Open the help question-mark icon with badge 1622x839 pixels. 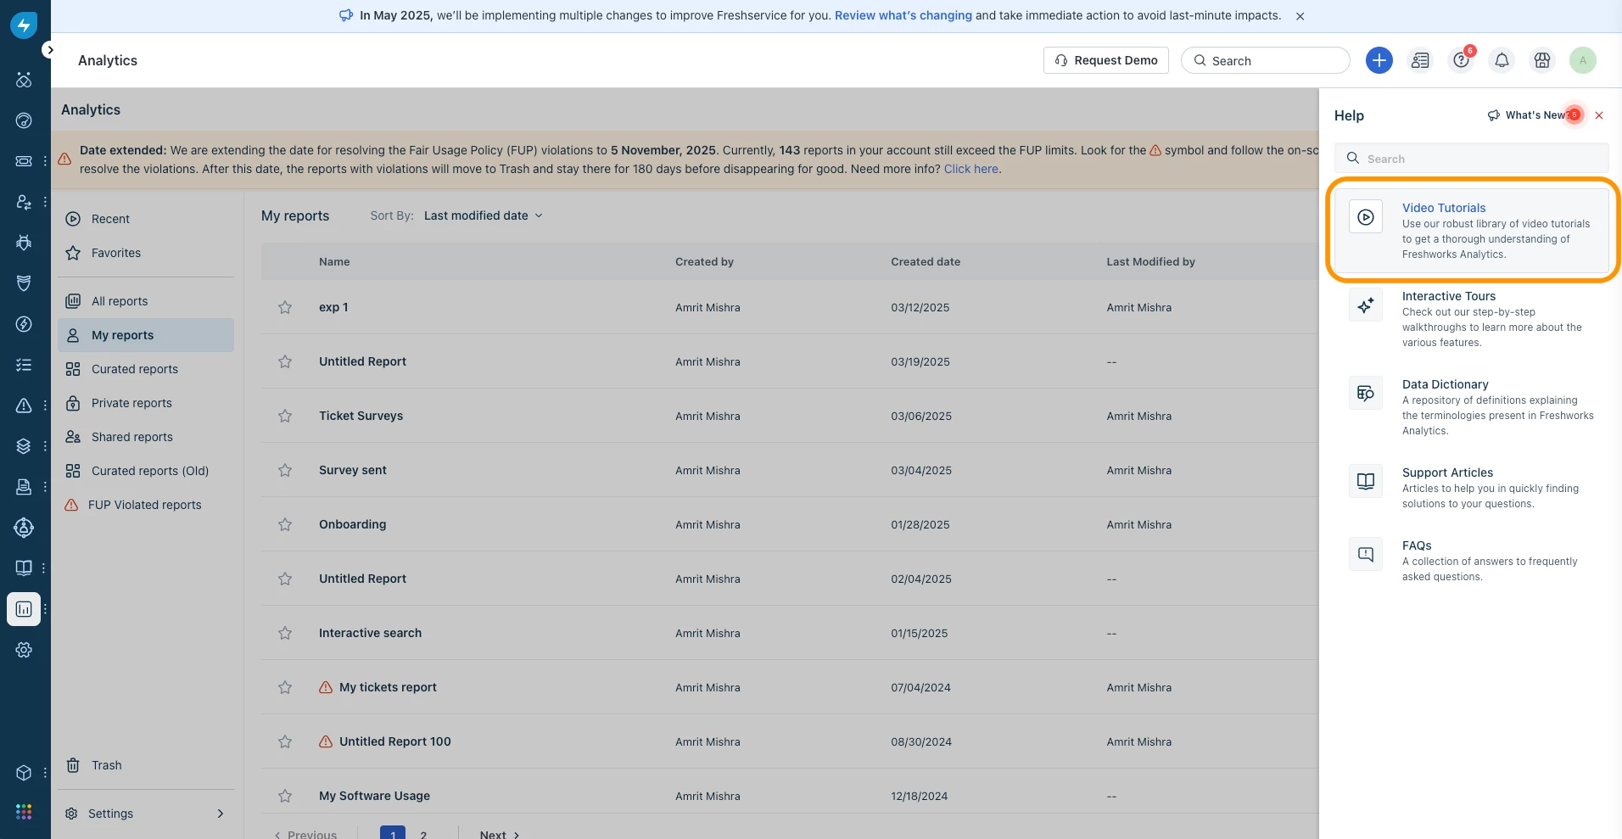[x=1461, y=60]
